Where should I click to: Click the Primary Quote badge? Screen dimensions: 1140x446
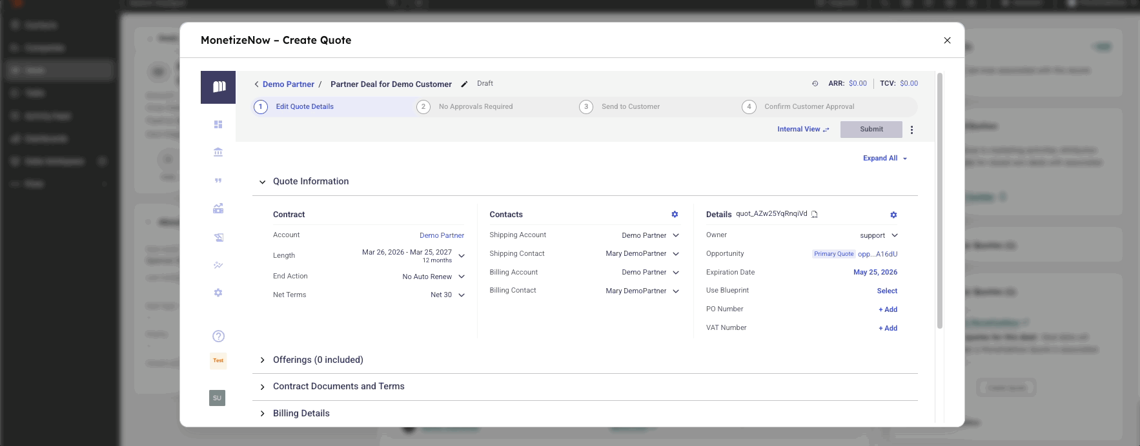click(833, 254)
